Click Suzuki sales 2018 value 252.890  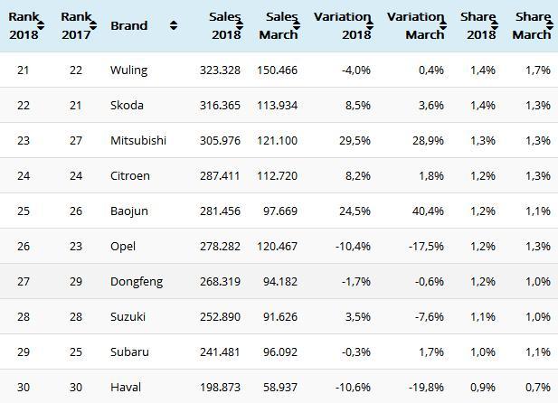pos(219,316)
